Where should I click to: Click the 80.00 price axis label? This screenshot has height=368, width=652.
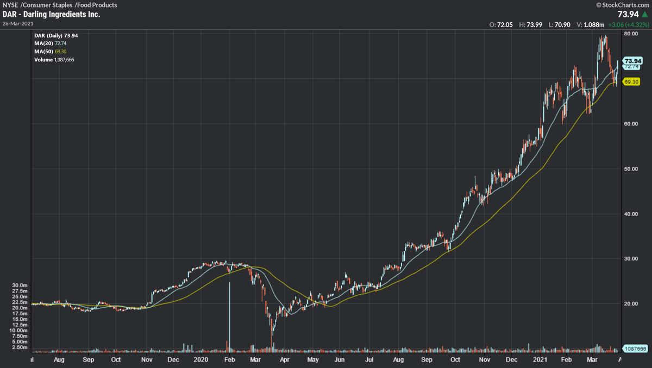tap(631, 34)
